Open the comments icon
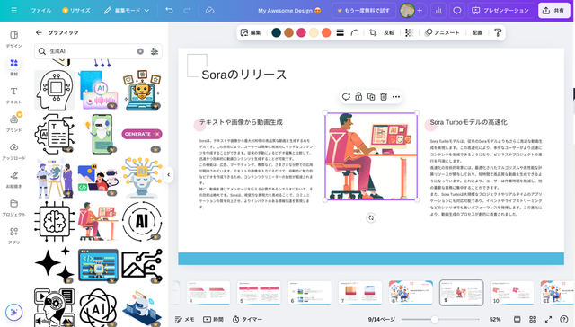The height and width of the screenshot is (327, 575). [x=457, y=10]
